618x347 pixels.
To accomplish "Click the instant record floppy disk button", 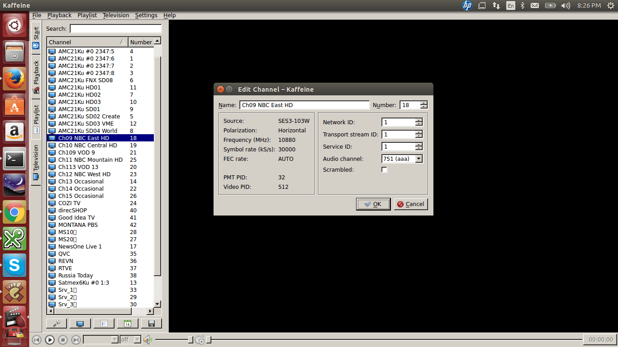I will coord(152,324).
